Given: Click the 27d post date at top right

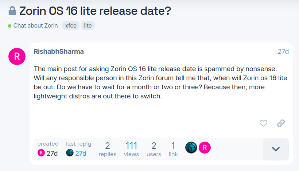Looking at the screenshot, I should coord(283,52).
